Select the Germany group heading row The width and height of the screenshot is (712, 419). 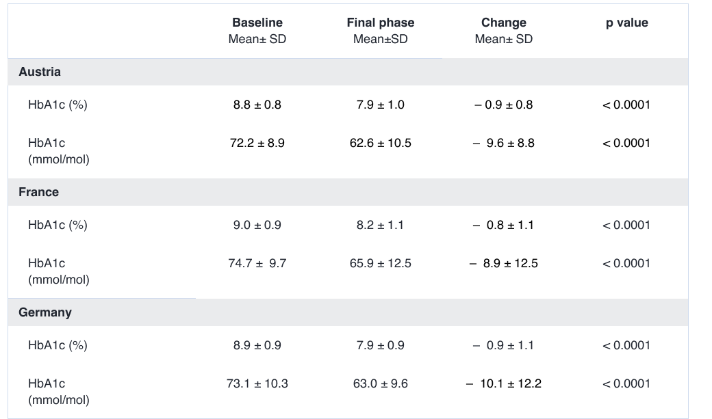(45, 312)
